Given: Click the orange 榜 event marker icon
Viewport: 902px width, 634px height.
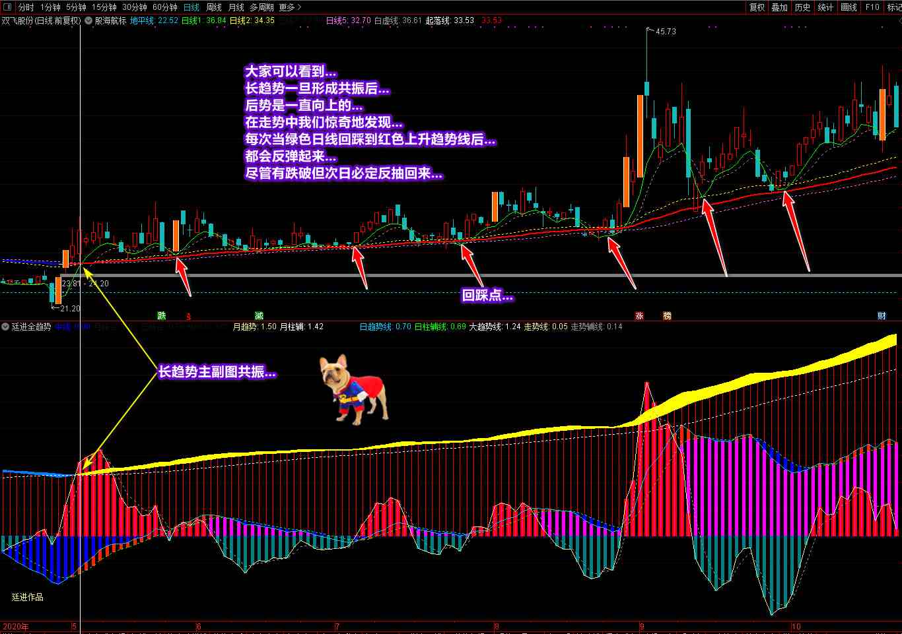Looking at the screenshot, I should pos(667,316).
